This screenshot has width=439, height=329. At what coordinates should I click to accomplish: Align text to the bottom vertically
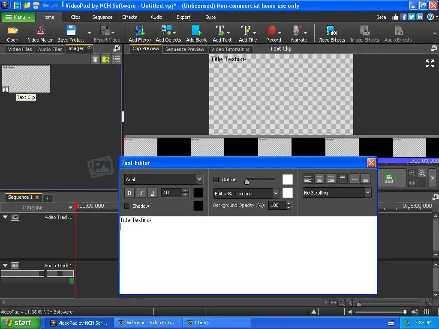(365, 179)
